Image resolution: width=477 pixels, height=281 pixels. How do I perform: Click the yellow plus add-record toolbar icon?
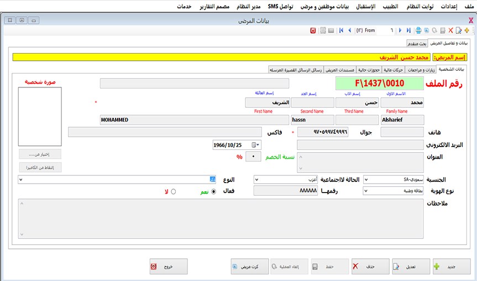coord(467,30)
